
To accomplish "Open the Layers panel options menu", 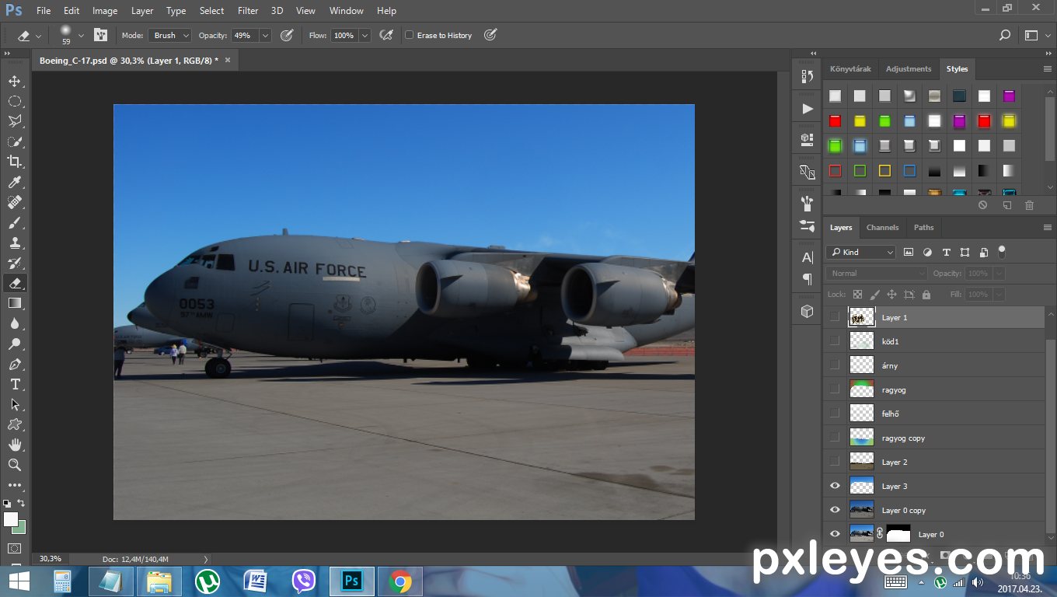I will point(1047,228).
